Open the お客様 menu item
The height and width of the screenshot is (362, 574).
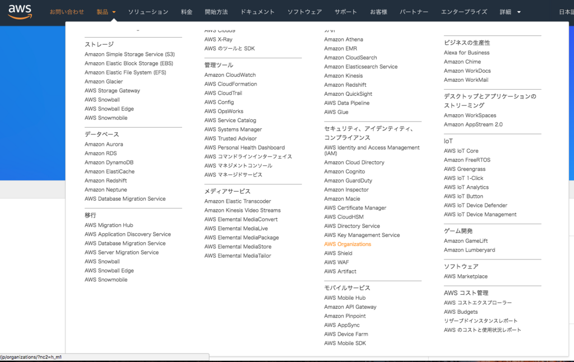click(378, 12)
